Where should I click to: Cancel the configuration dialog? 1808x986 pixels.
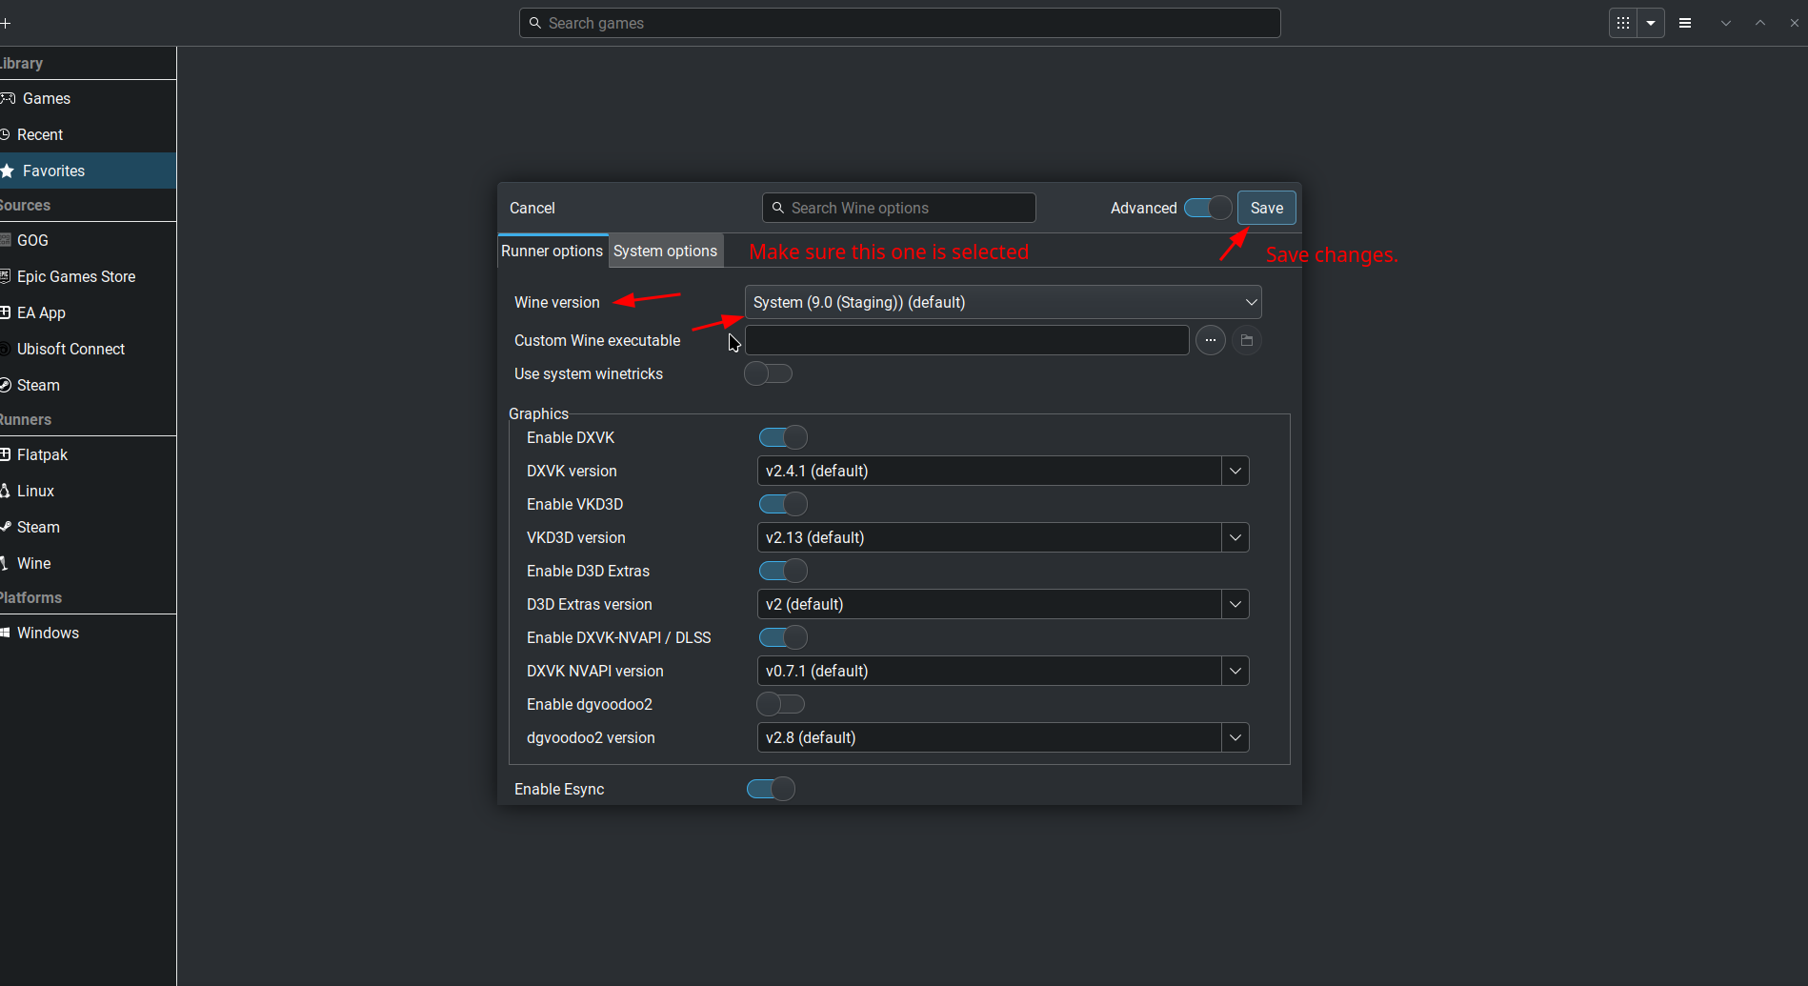(x=532, y=208)
